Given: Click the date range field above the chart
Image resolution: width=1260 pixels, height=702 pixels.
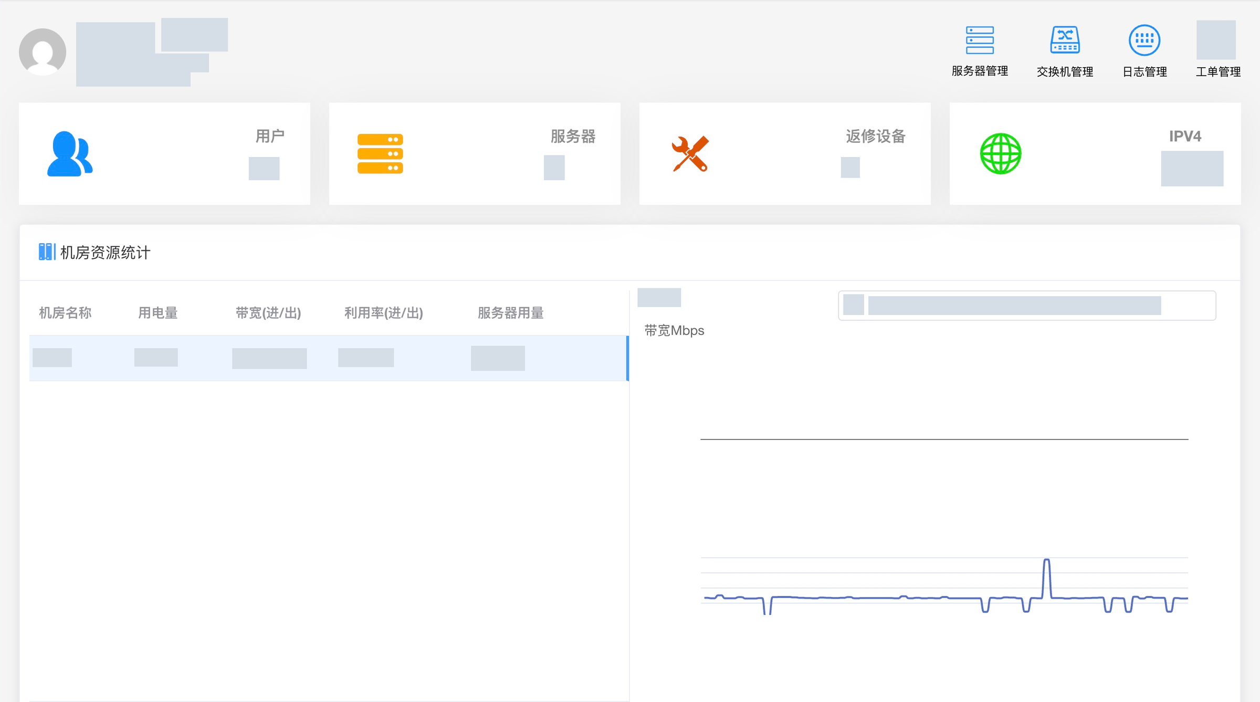Looking at the screenshot, I should pos(1027,306).
